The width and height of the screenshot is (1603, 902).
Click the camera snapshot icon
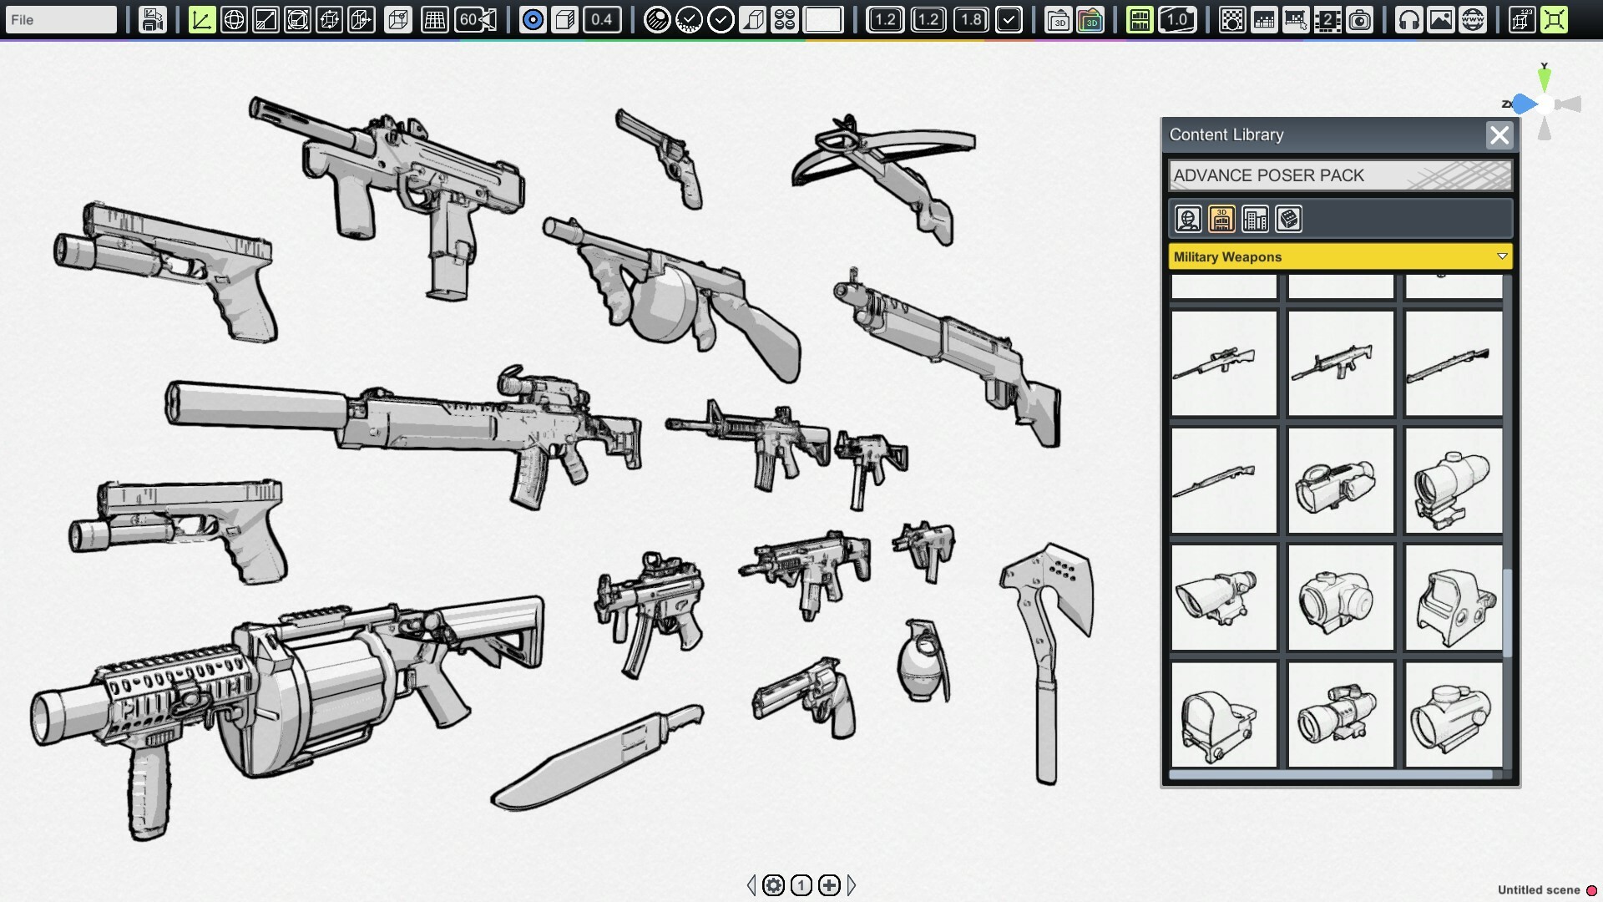pos(1360,19)
